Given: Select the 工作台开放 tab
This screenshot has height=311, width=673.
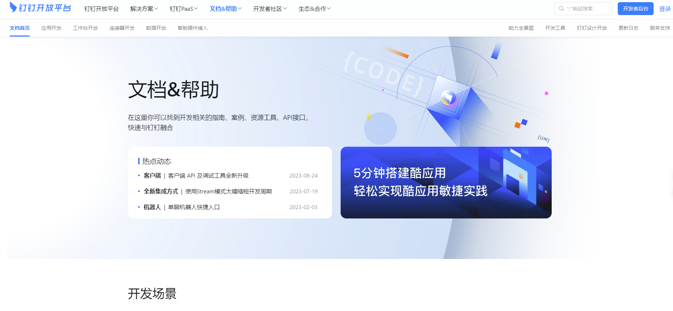Looking at the screenshot, I should (85, 28).
